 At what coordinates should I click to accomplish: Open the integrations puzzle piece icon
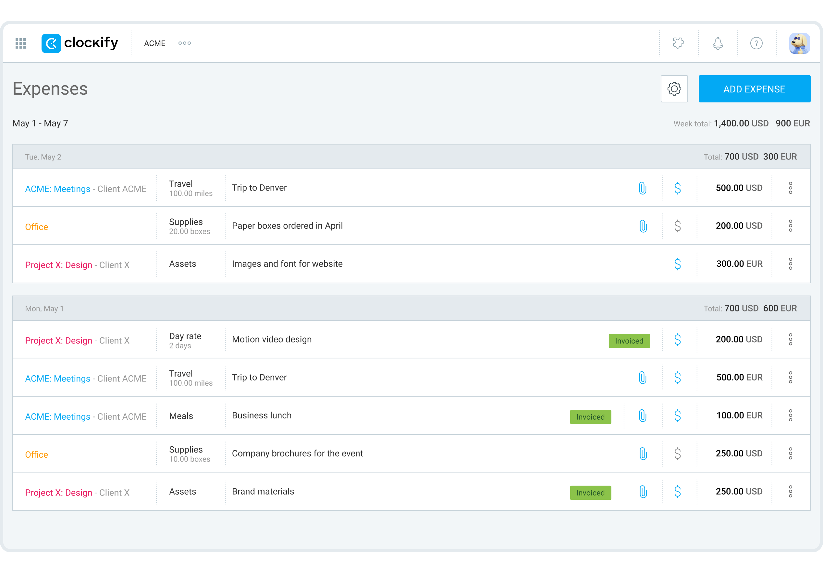(678, 43)
